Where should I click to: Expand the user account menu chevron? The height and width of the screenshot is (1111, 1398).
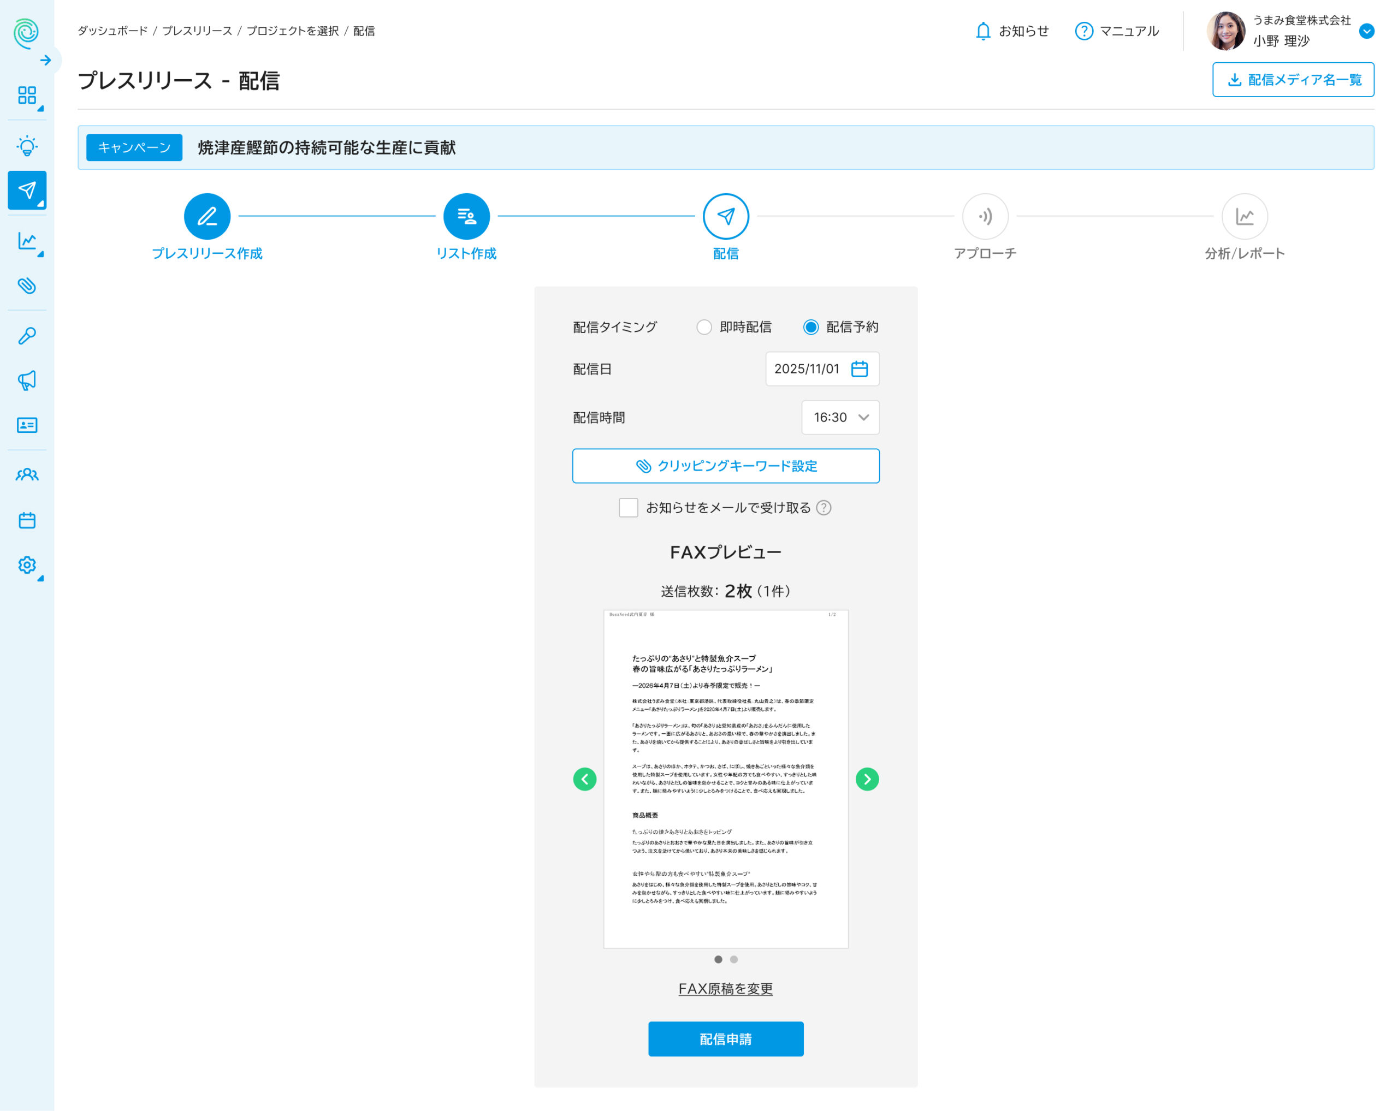(x=1366, y=31)
